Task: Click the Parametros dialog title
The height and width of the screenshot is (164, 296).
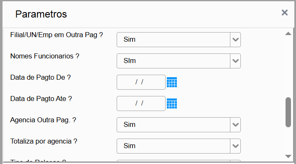Action: [x=41, y=14]
